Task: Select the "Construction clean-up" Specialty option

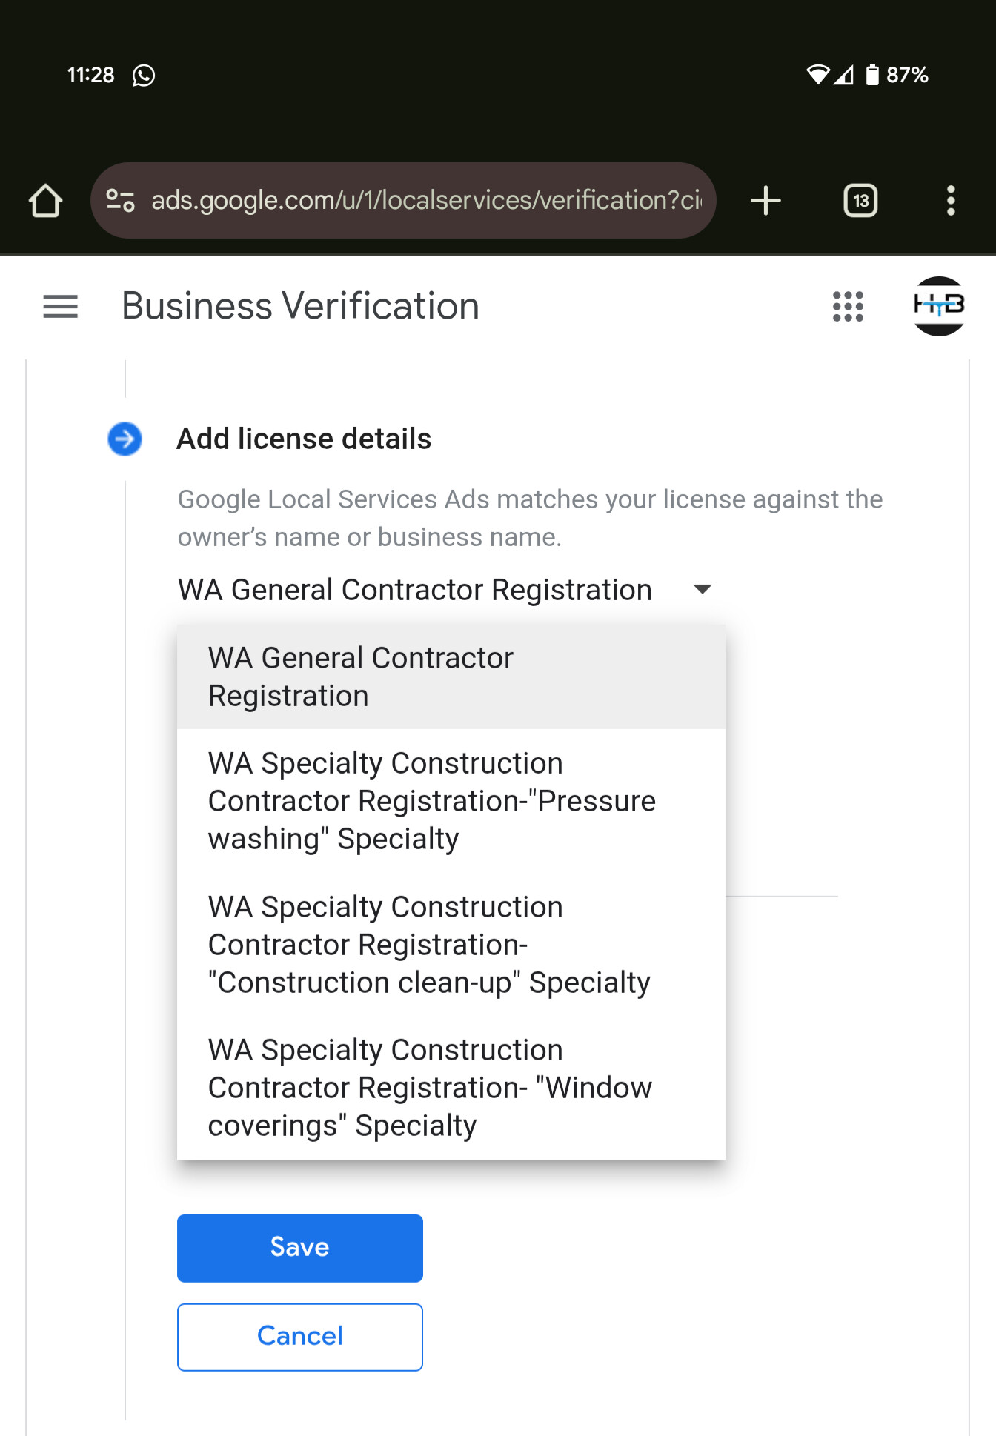Action: pos(451,945)
